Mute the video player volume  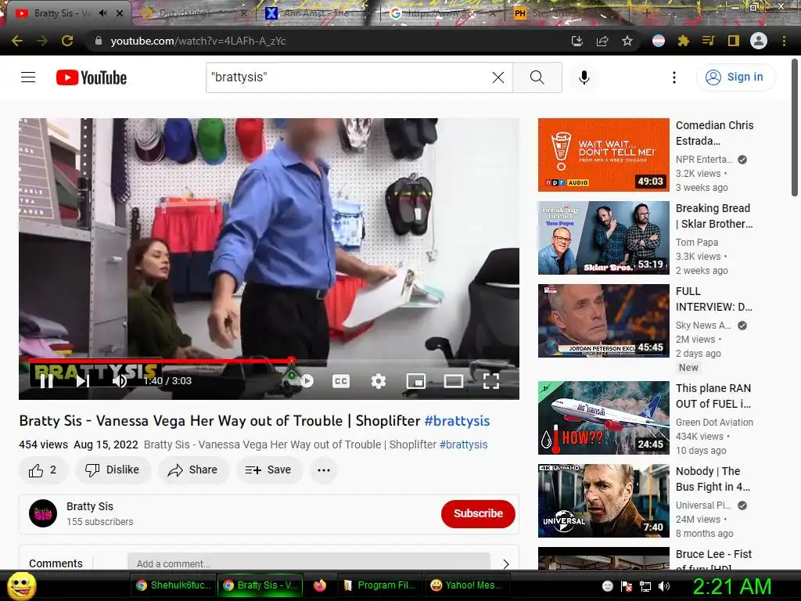[120, 381]
